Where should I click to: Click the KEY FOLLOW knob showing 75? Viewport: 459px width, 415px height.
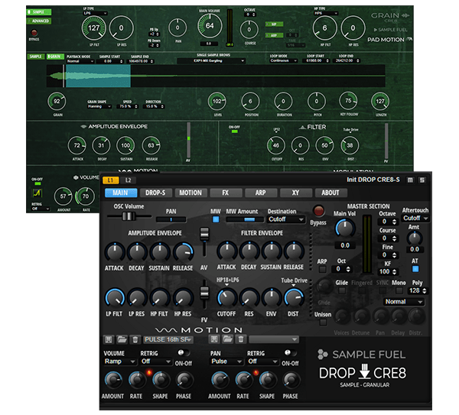click(348, 101)
